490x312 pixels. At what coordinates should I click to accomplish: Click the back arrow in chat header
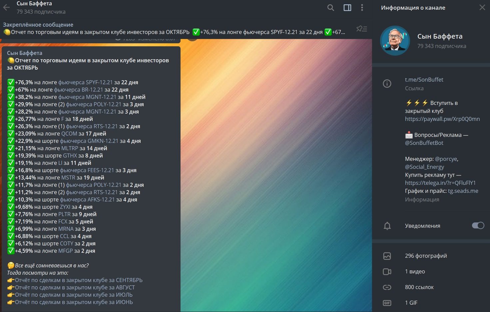(6, 8)
